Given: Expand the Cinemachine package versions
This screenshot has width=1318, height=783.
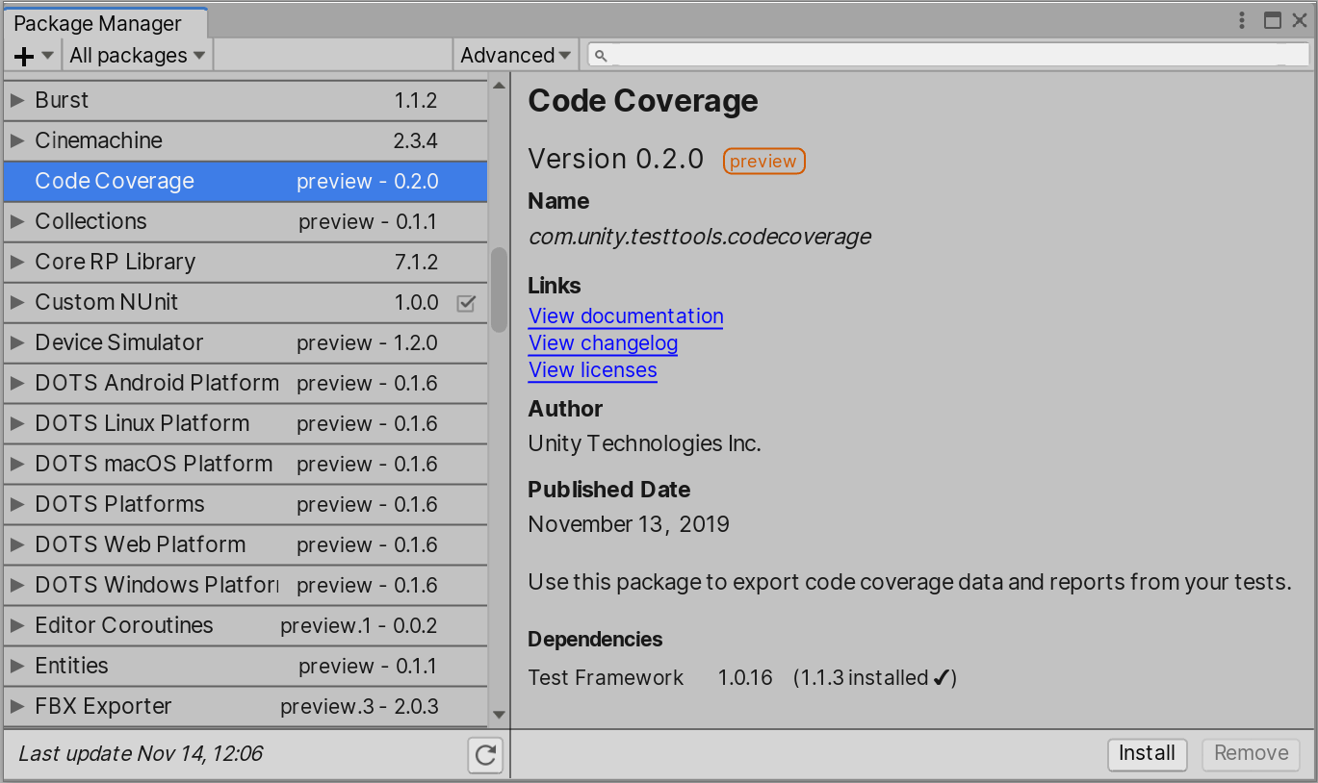Looking at the screenshot, I should (17, 140).
